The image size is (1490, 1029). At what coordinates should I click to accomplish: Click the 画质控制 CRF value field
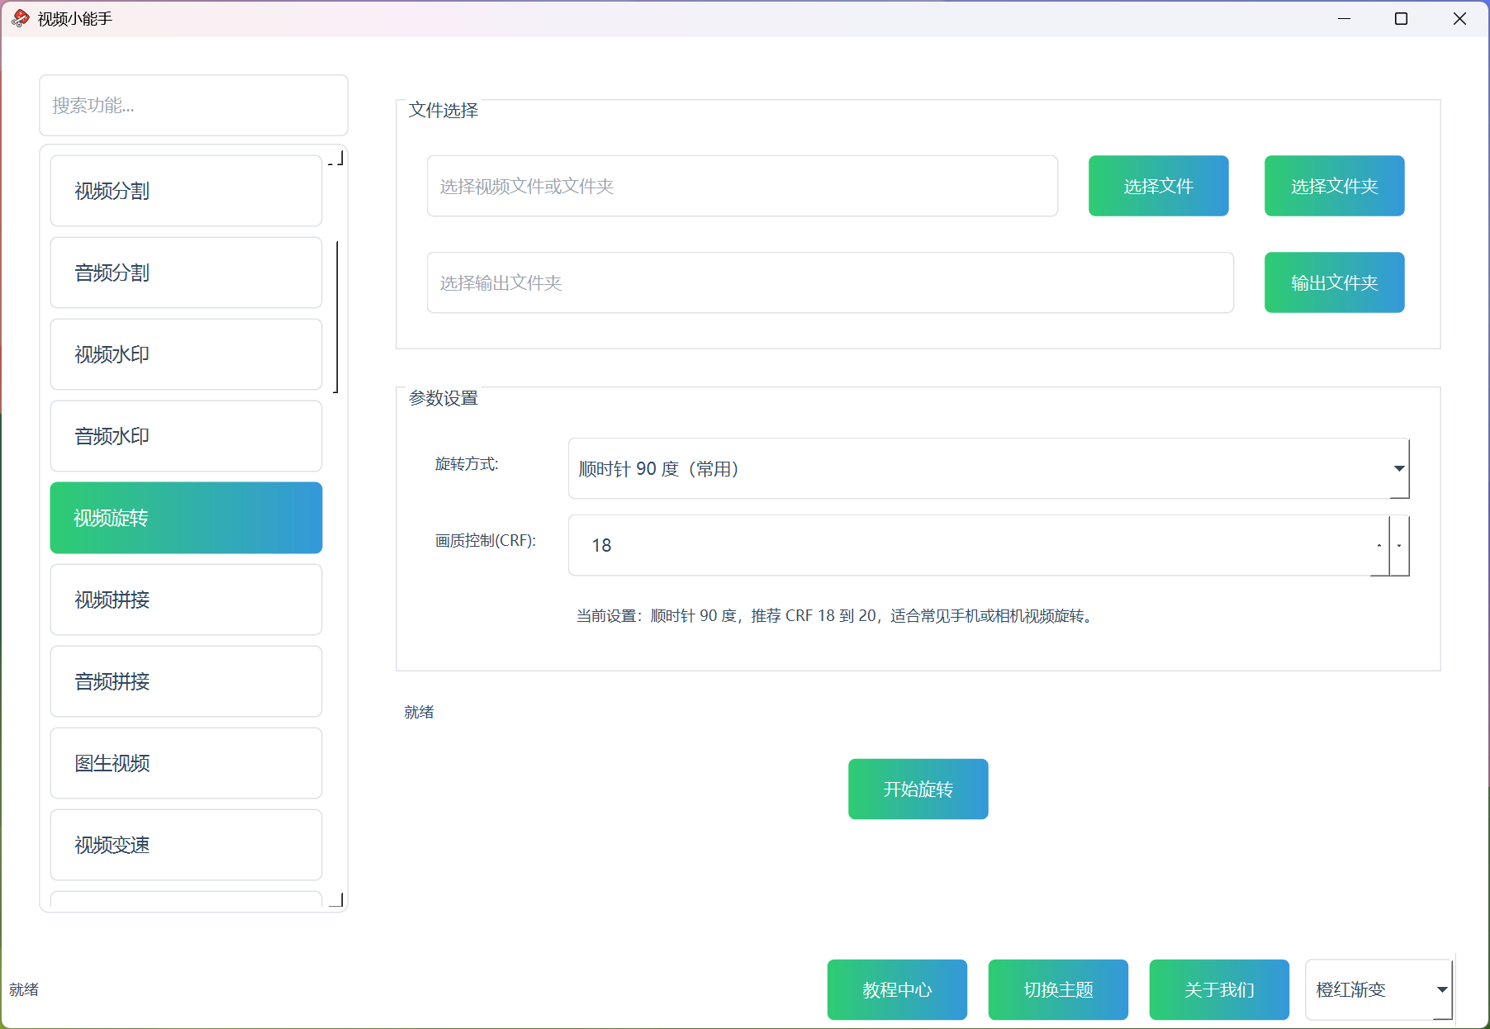(969, 545)
